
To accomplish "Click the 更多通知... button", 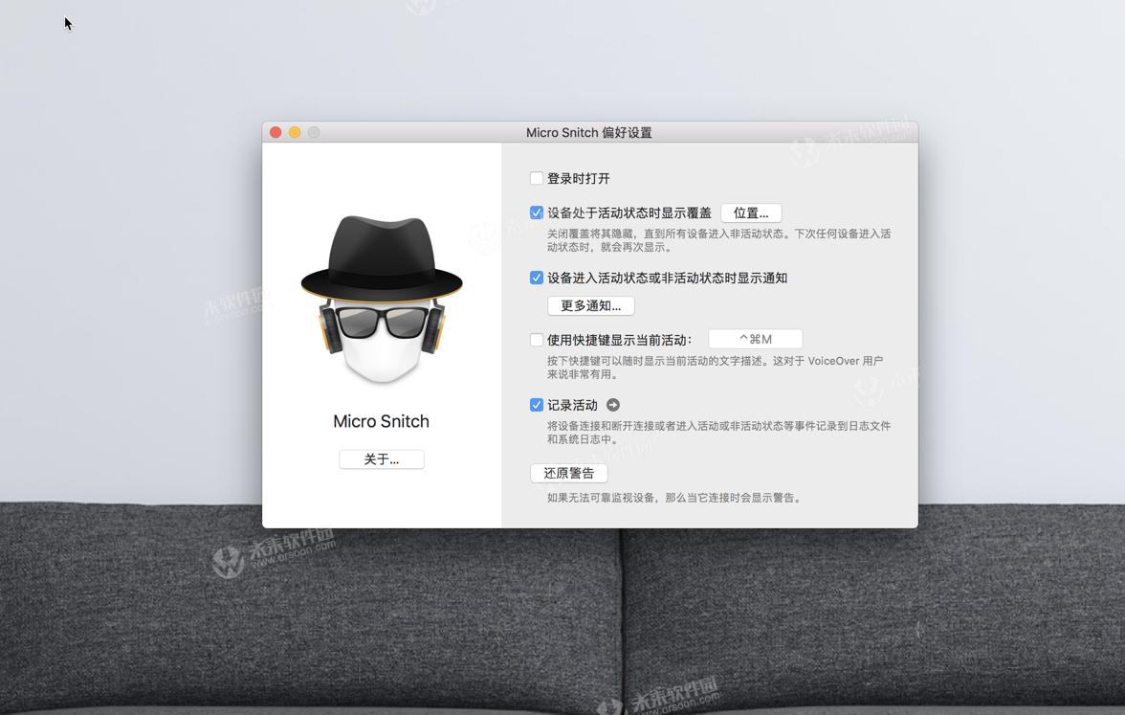I will (x=590, y=305).
